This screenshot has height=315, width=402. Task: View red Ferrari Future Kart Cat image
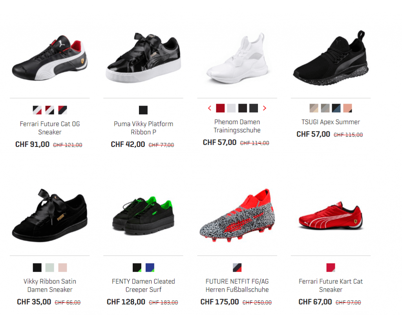point(331,216)
